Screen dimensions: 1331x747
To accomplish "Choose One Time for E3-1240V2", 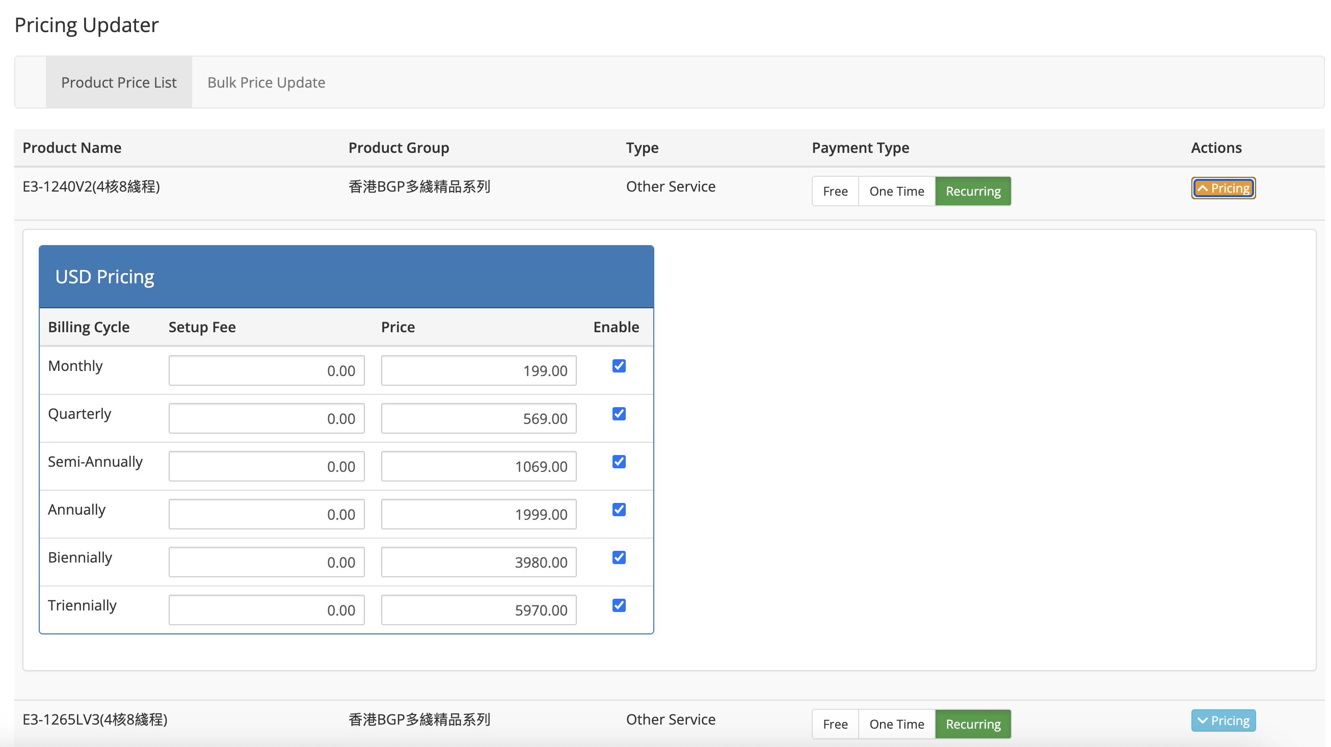I will [896, 191].
